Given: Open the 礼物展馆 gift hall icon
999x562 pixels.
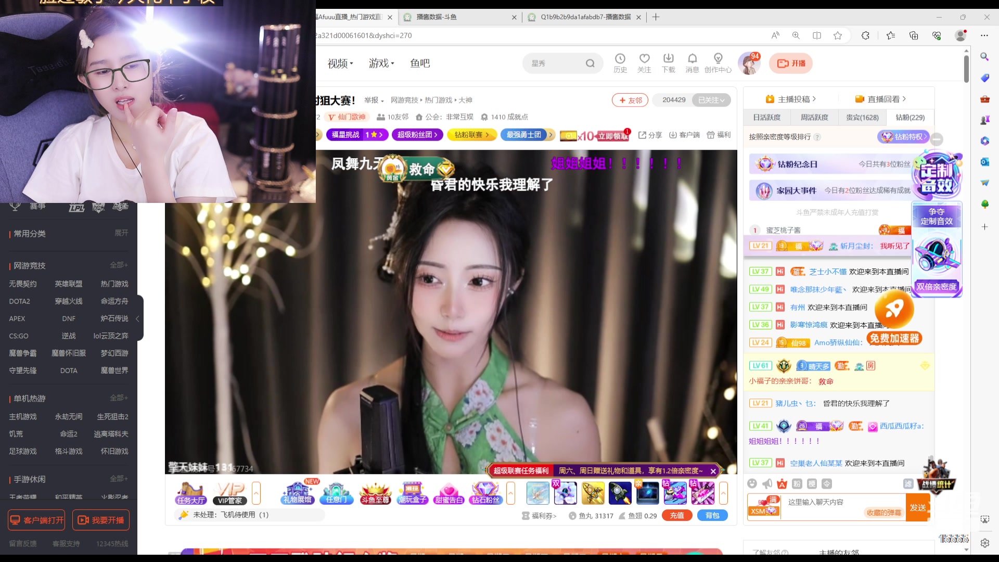Looking at the screenshot, I should 297,493.
